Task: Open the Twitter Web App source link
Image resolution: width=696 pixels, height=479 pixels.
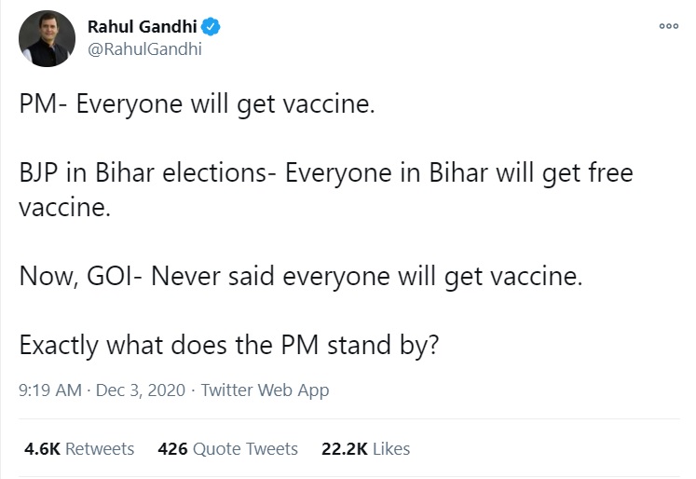Action: point(265,390)
